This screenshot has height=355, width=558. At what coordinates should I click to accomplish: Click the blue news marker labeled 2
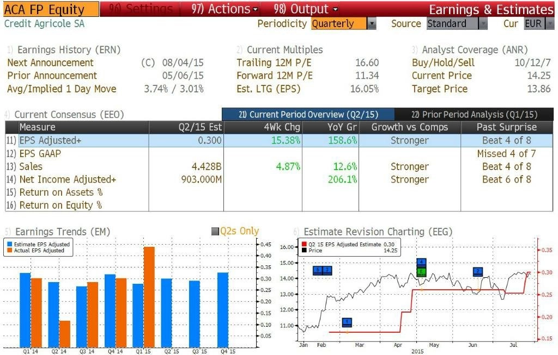(x=478, y=272)
